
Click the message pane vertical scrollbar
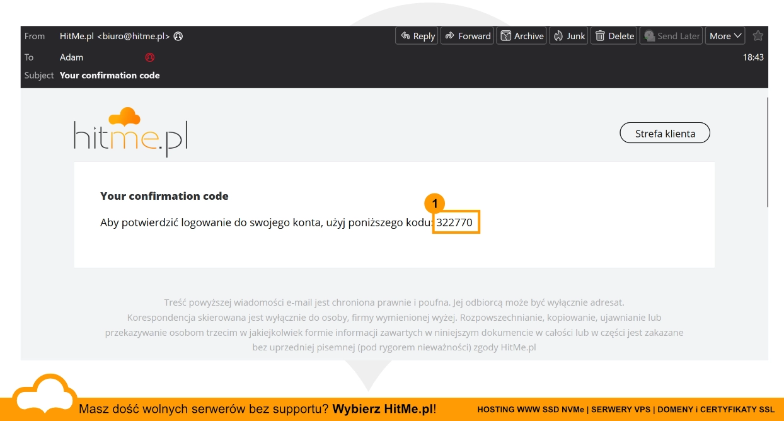(x=767, y=151)
